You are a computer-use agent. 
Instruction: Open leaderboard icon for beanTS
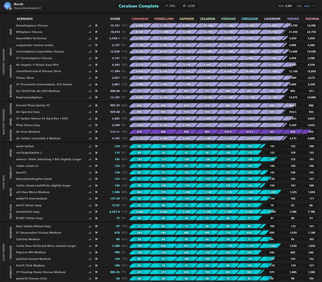coord(90,173)
